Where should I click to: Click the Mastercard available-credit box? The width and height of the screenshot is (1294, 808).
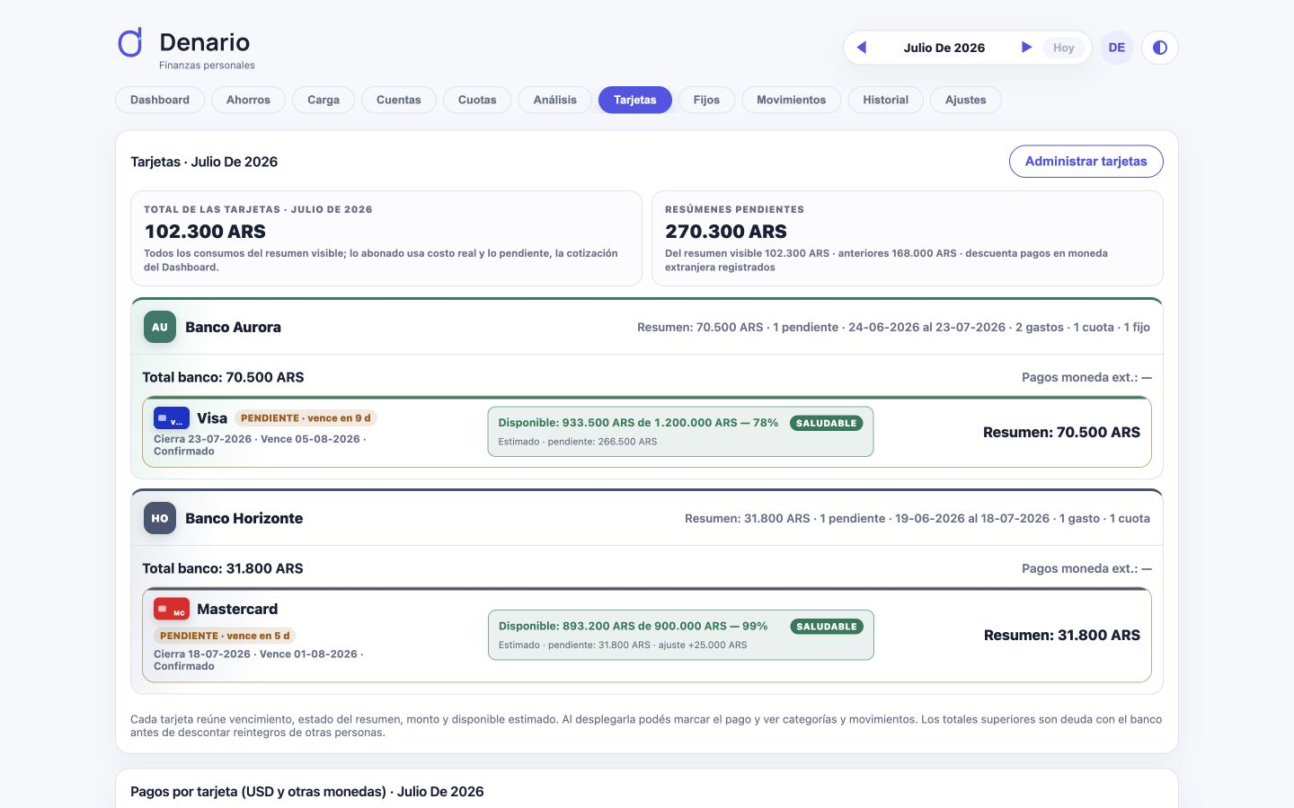pyautogui.click(x=680, y=635)
